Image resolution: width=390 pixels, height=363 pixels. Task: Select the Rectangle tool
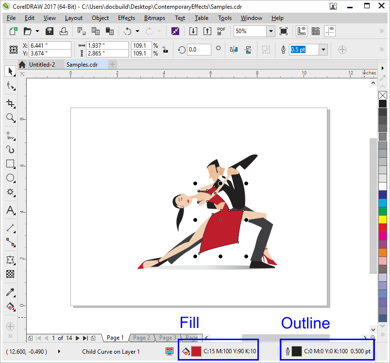point(10,163)
